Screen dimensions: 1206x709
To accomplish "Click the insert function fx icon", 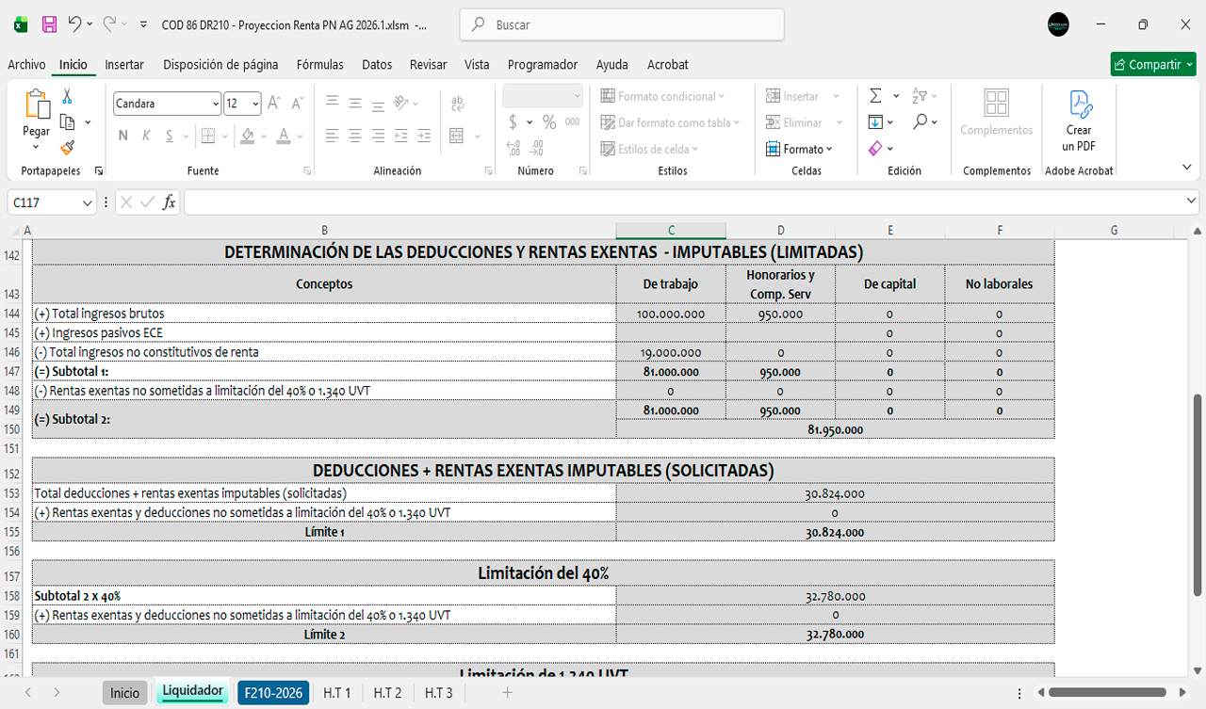I will click(169, 202).
